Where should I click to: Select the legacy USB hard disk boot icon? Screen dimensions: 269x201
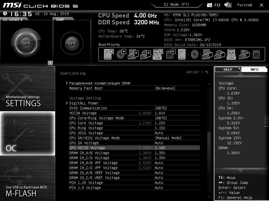click(207, 54)
